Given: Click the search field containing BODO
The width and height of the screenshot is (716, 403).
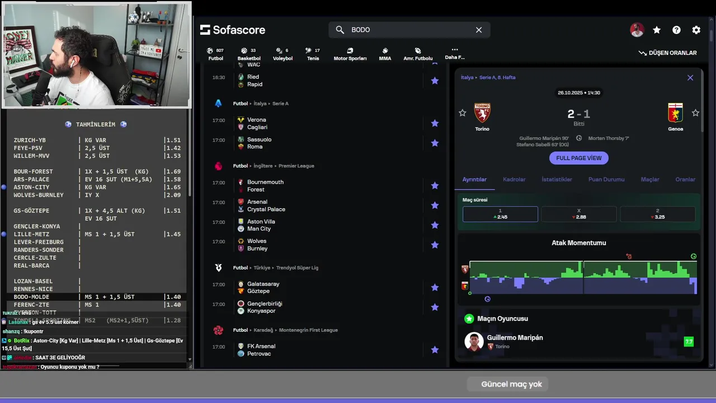Looking at the screenshot, I should point(409,30).
